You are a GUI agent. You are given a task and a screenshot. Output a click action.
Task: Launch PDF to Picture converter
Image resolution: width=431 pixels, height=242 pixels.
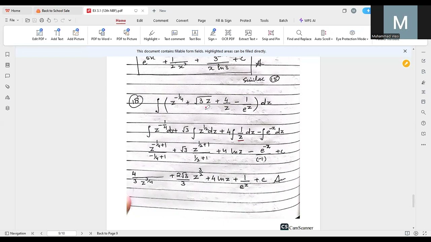pos(127,35)
